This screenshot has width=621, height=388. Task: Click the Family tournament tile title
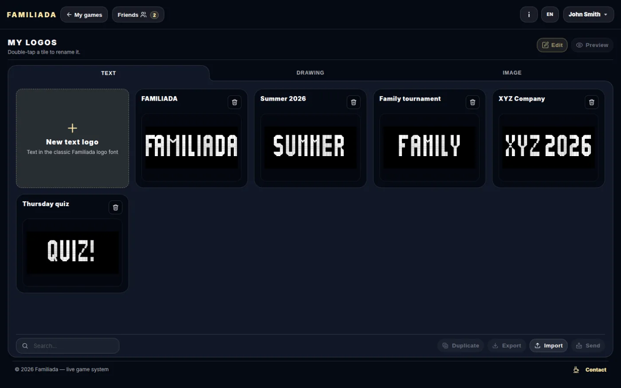point(410,98)
